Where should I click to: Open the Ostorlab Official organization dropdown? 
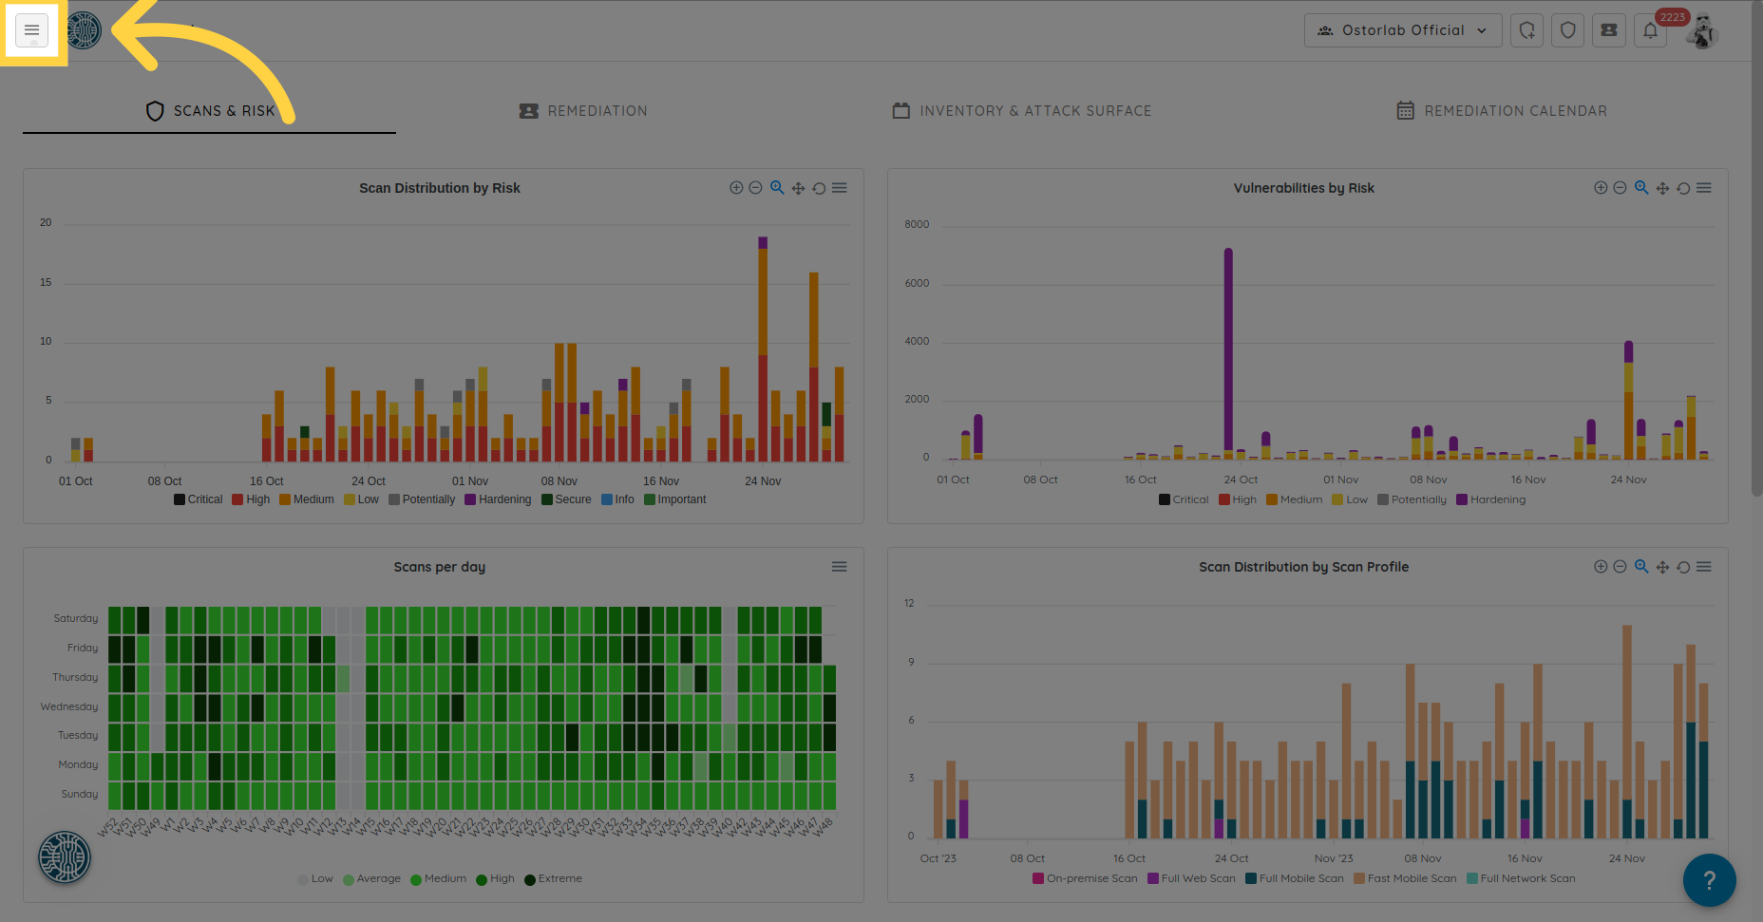(1402, 30)
